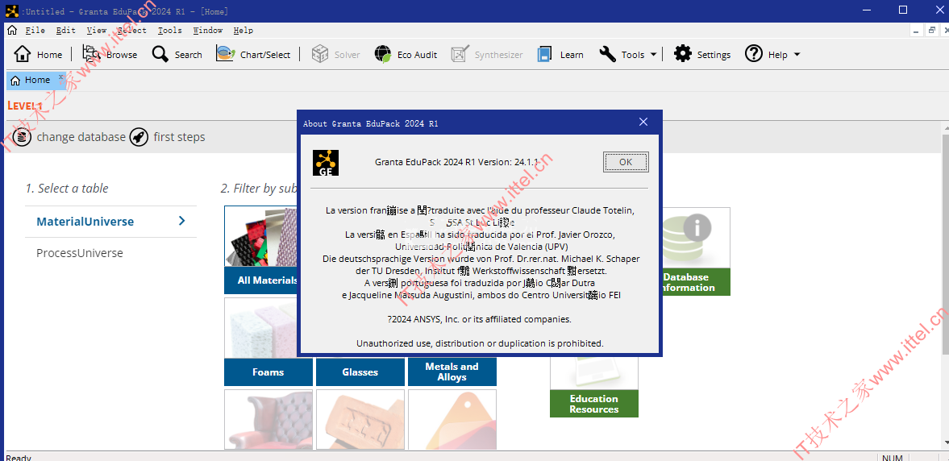The width and height of the screenshot is (949, 461).
Task: Click the orange tag thumbnail
Action: pyautogui.click(x=452, y=419)
